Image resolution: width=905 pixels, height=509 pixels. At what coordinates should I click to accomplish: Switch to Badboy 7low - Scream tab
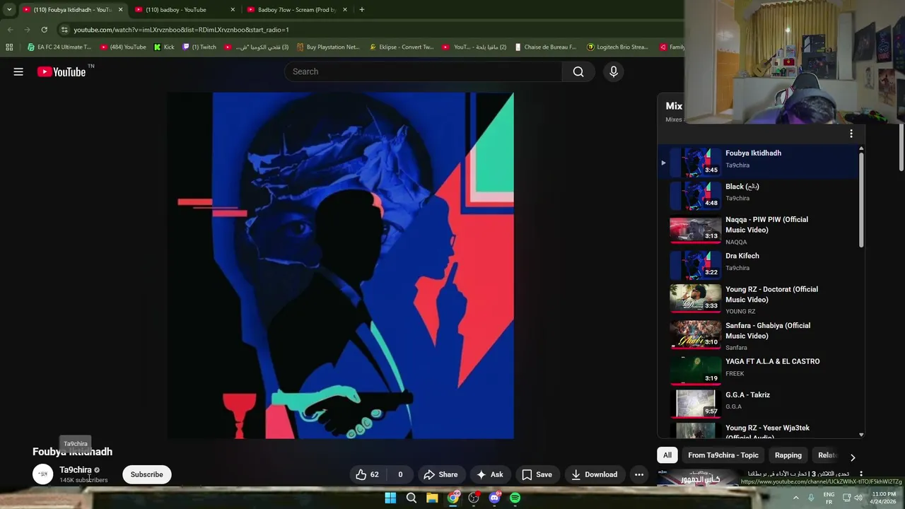pos(298,10)
